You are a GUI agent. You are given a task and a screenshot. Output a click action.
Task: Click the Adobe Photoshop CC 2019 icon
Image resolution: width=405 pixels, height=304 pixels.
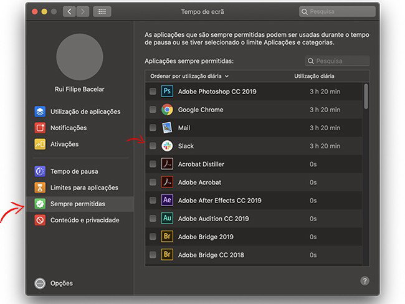pyautogui.click(x=167, y=92)
